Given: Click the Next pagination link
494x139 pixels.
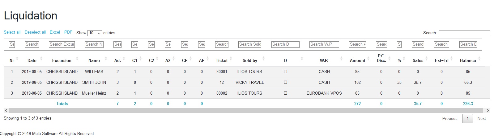Looking at the screenshot, I should point(481,119).
